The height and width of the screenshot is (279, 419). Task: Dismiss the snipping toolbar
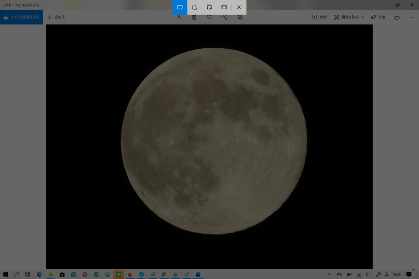click(239, 7)
